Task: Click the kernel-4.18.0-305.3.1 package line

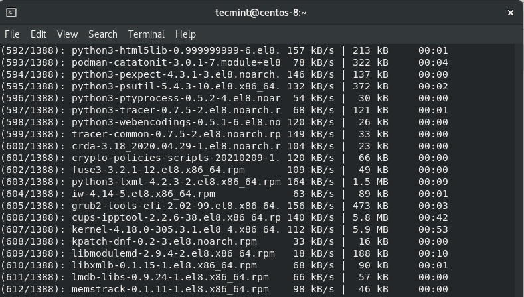Action: click(176, 229)
